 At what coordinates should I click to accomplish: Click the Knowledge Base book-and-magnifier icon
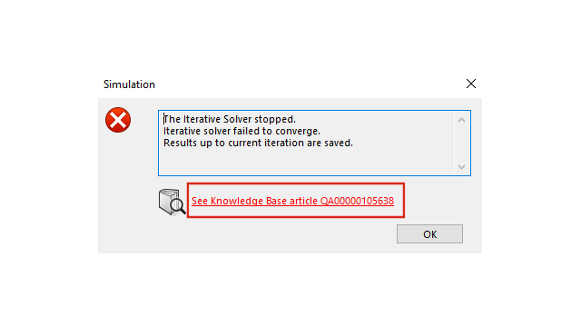172,202
